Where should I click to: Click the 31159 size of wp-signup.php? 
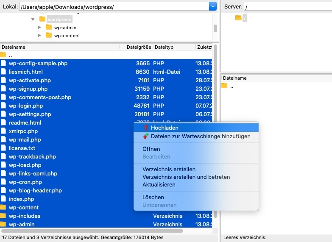coord(142,89)
